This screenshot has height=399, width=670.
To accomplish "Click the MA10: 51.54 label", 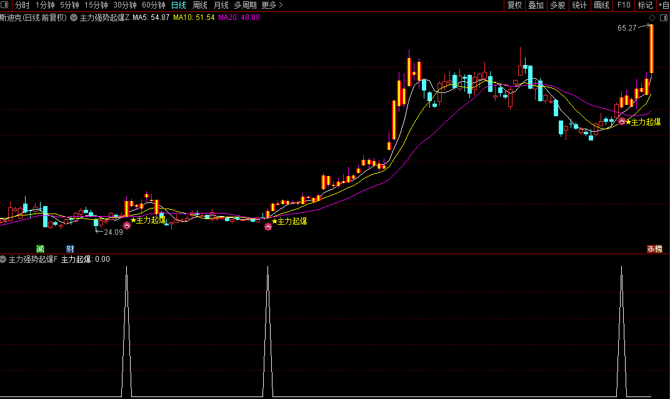I will (x=194, y=17).
